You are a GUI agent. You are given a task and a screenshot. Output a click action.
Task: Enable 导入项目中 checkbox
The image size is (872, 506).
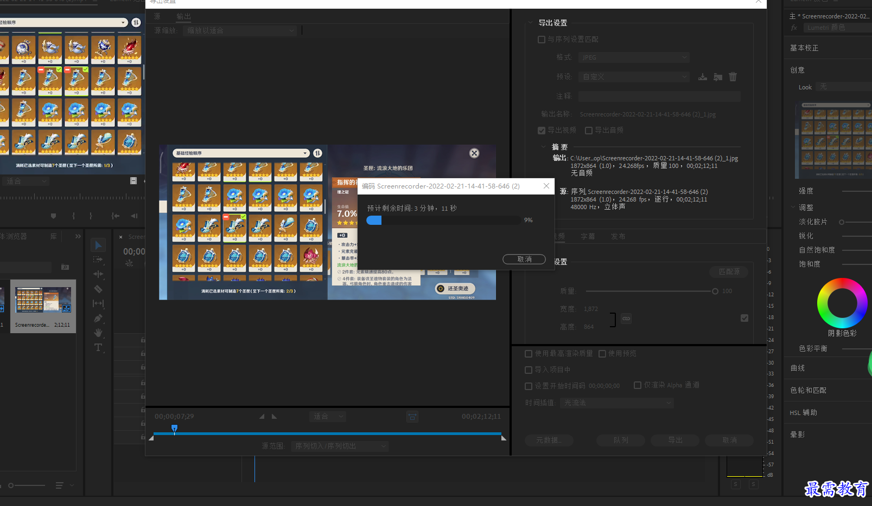point(529,370)
